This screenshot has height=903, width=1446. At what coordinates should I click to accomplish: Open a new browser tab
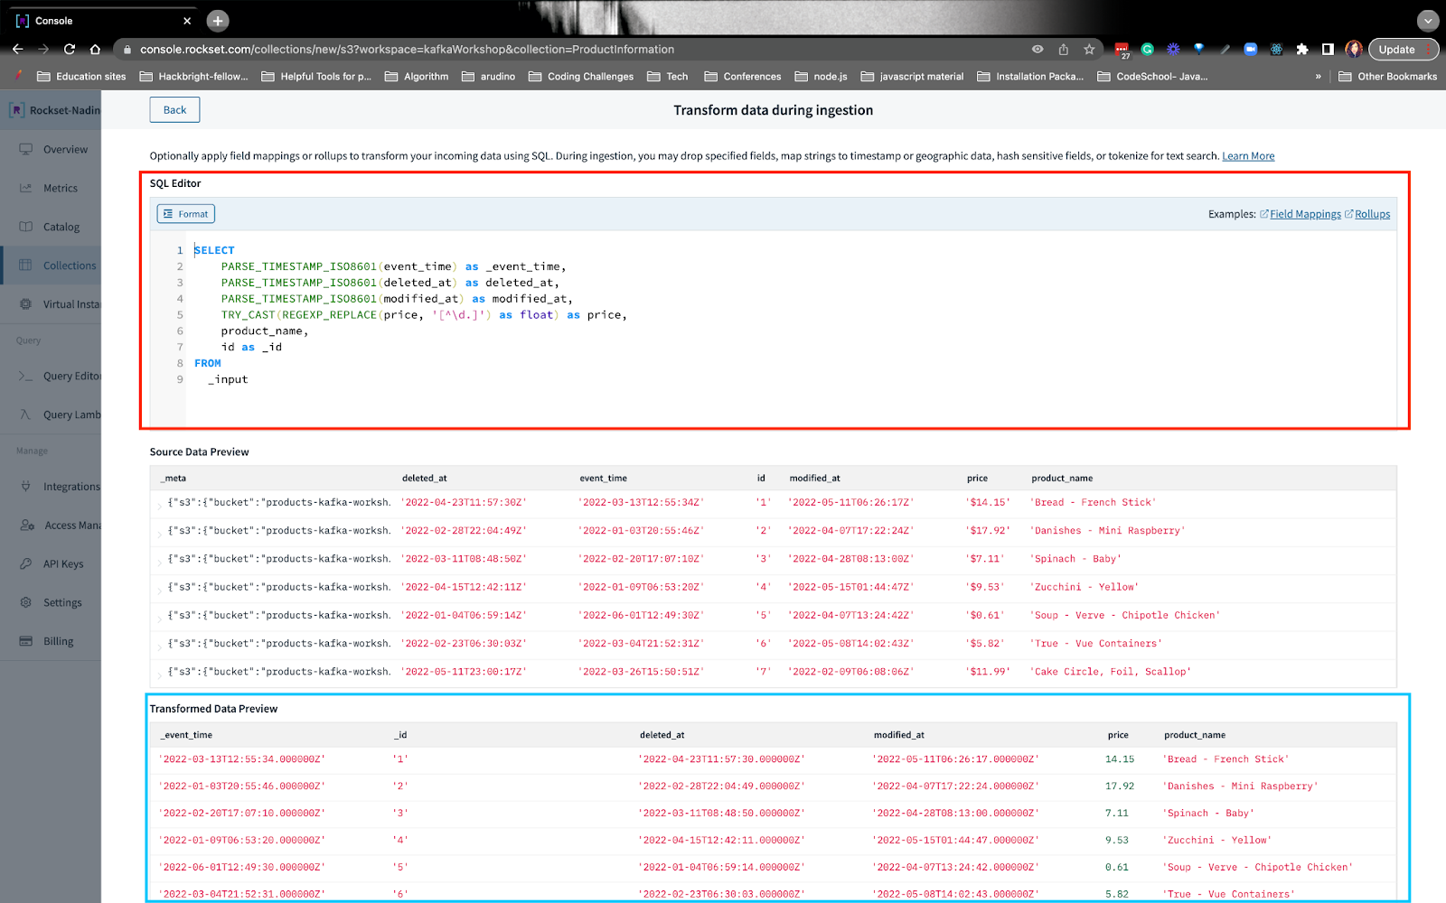point(218,21)
